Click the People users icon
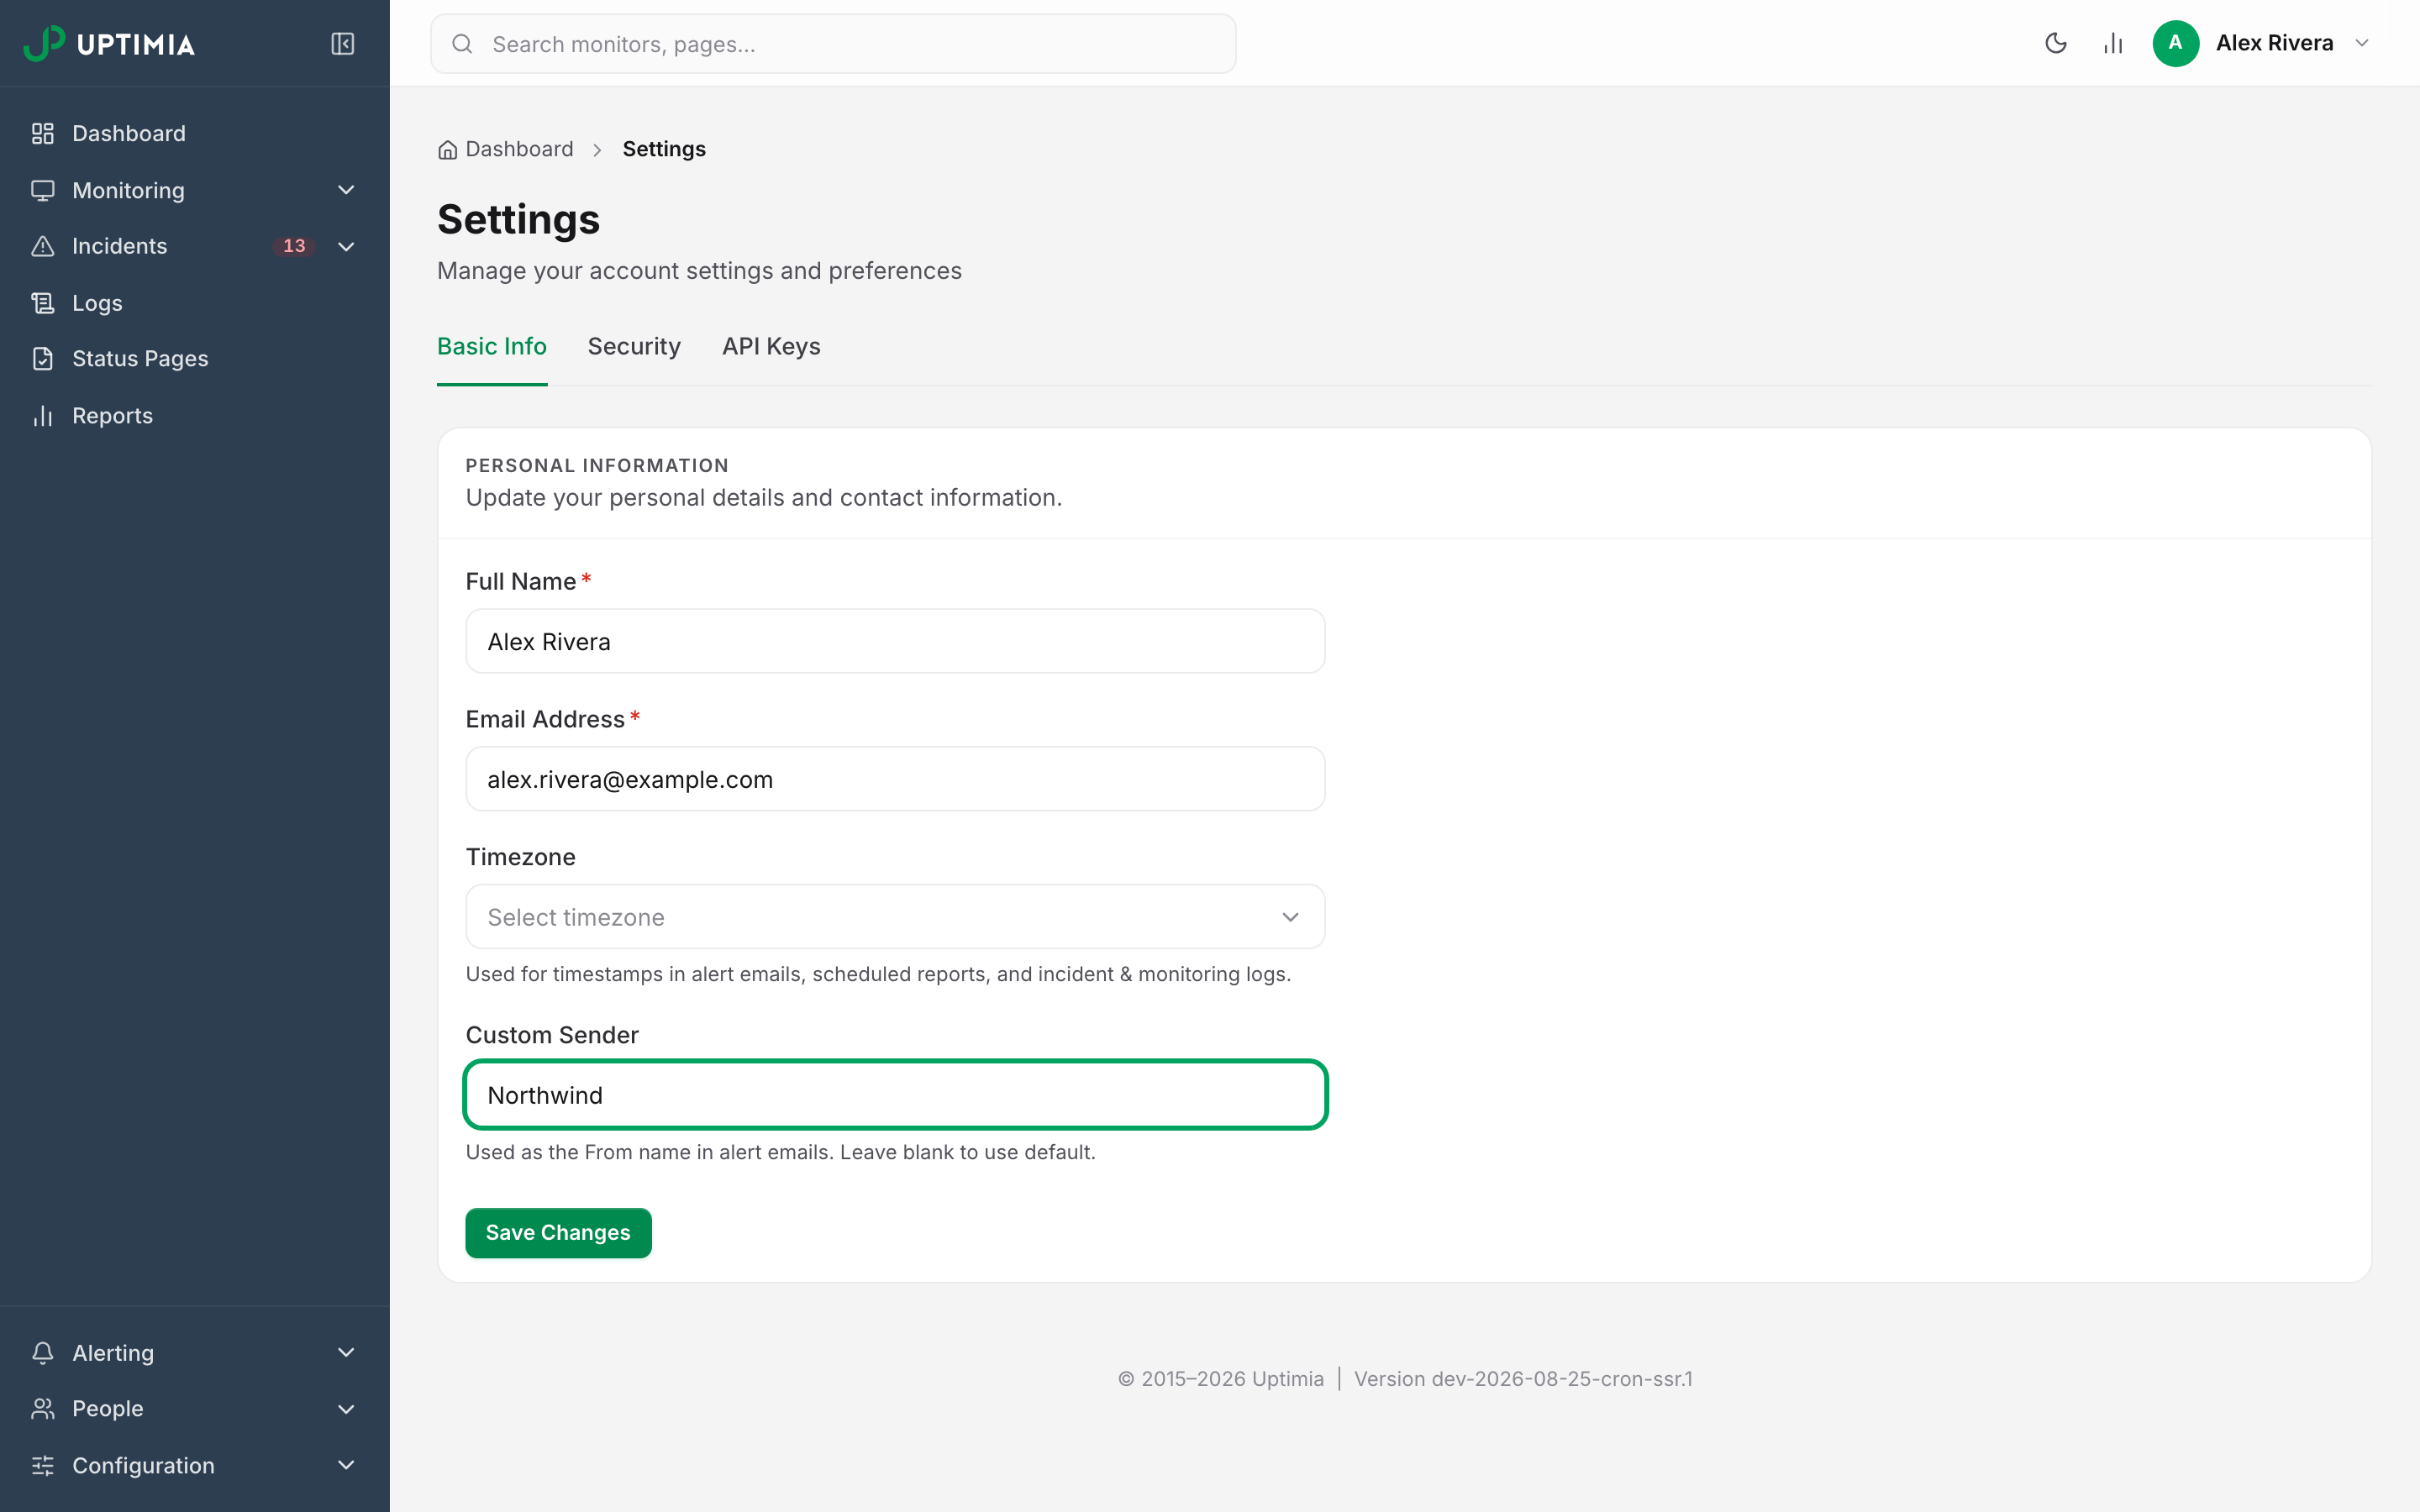Image resolution: width=2420 pixels, height=1512 pixels. 43,1409
